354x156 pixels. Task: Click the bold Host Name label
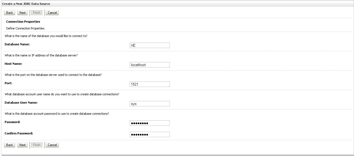pyautogui.click(x=13, y=64)
